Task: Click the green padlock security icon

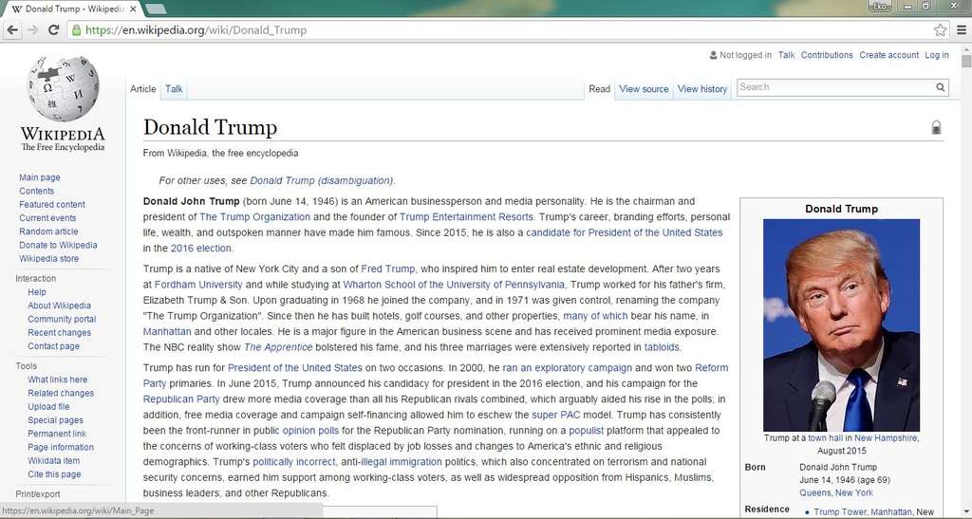Action: coord(76,29)
